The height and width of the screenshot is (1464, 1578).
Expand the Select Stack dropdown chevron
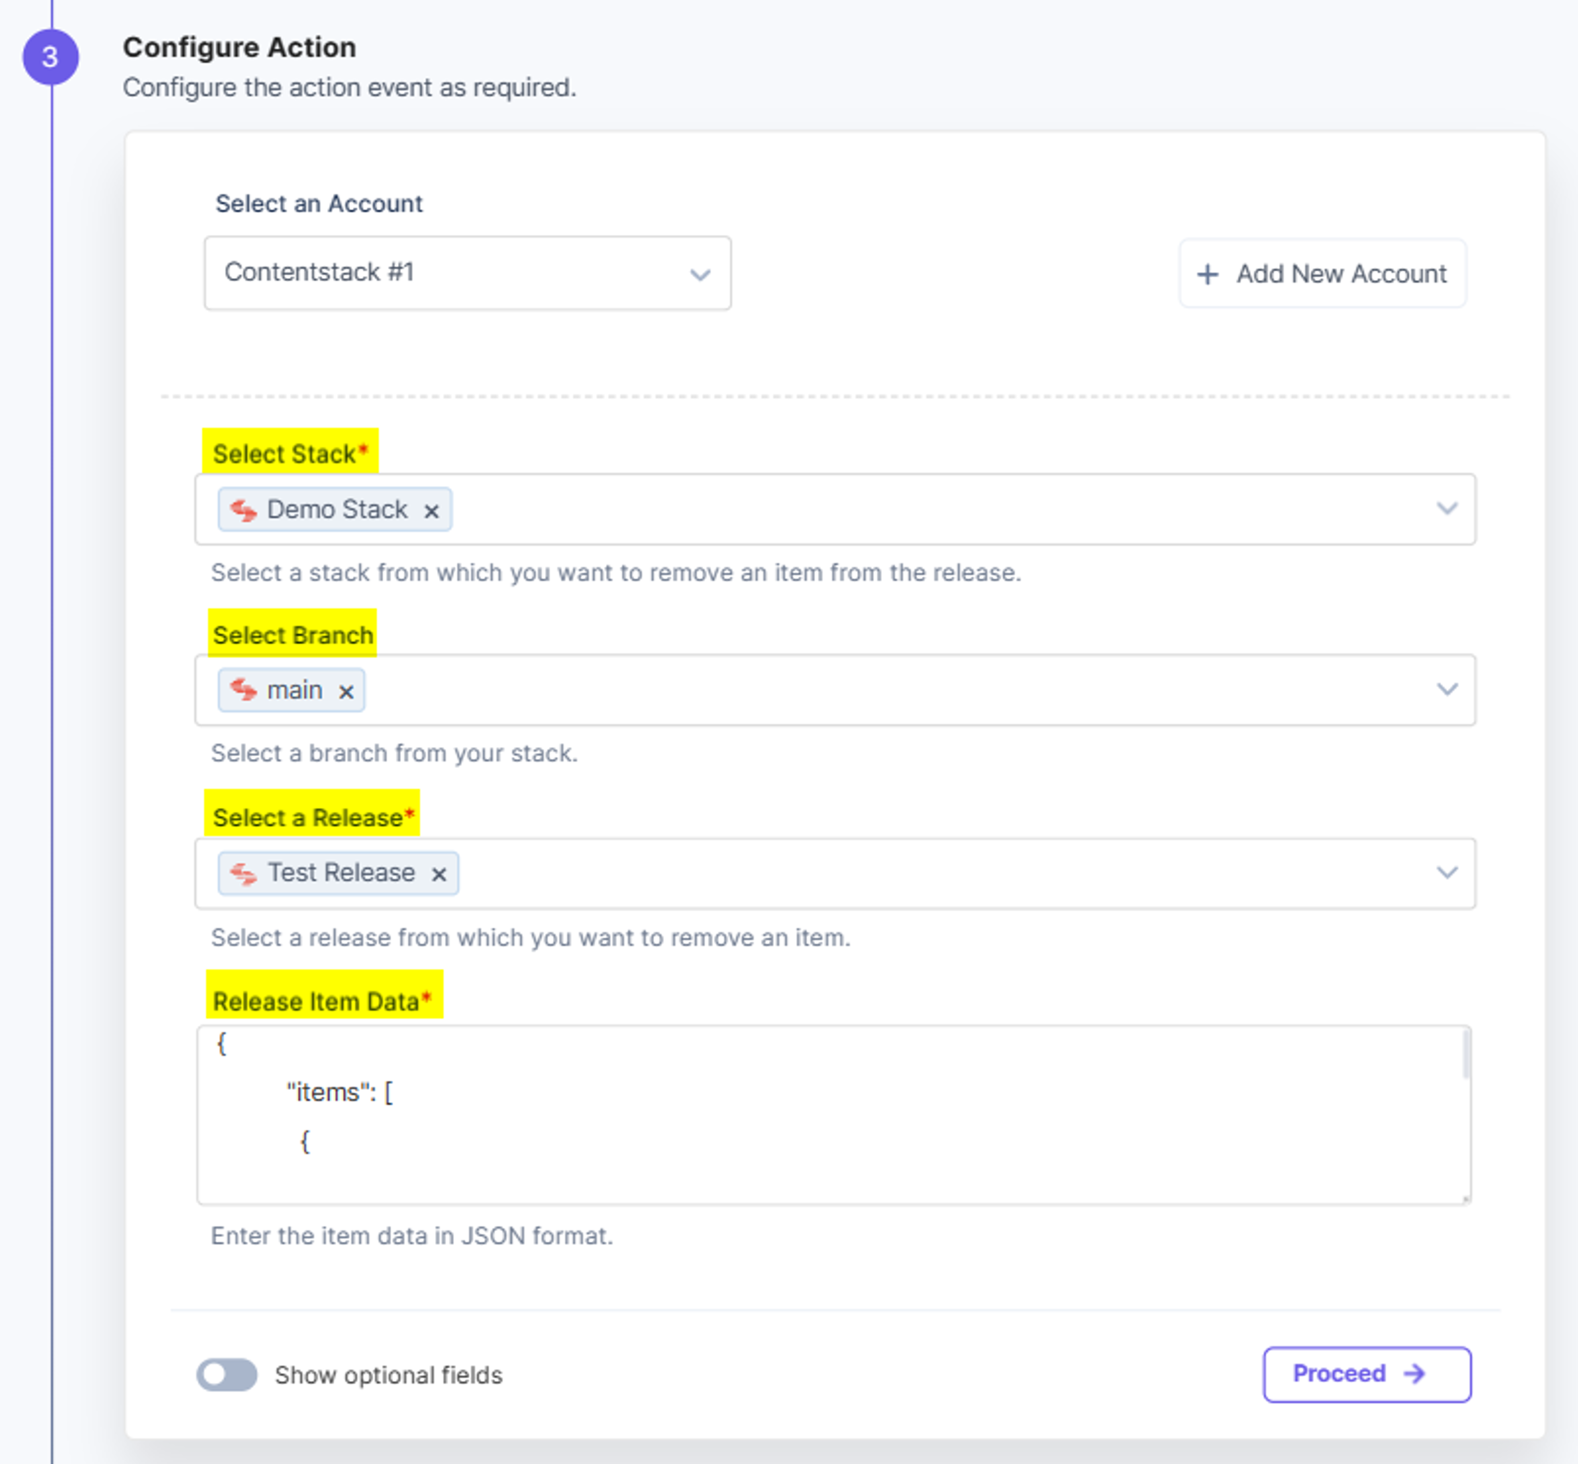(x=1446, y=508)
